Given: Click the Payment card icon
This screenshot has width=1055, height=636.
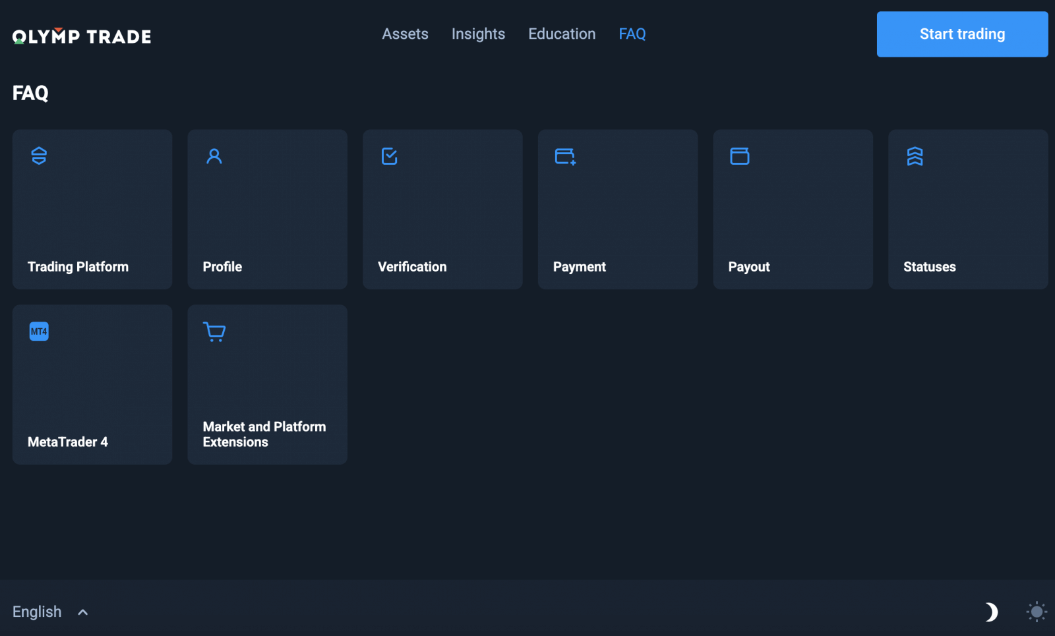Looking at the screenshot, I should [564, 156].
